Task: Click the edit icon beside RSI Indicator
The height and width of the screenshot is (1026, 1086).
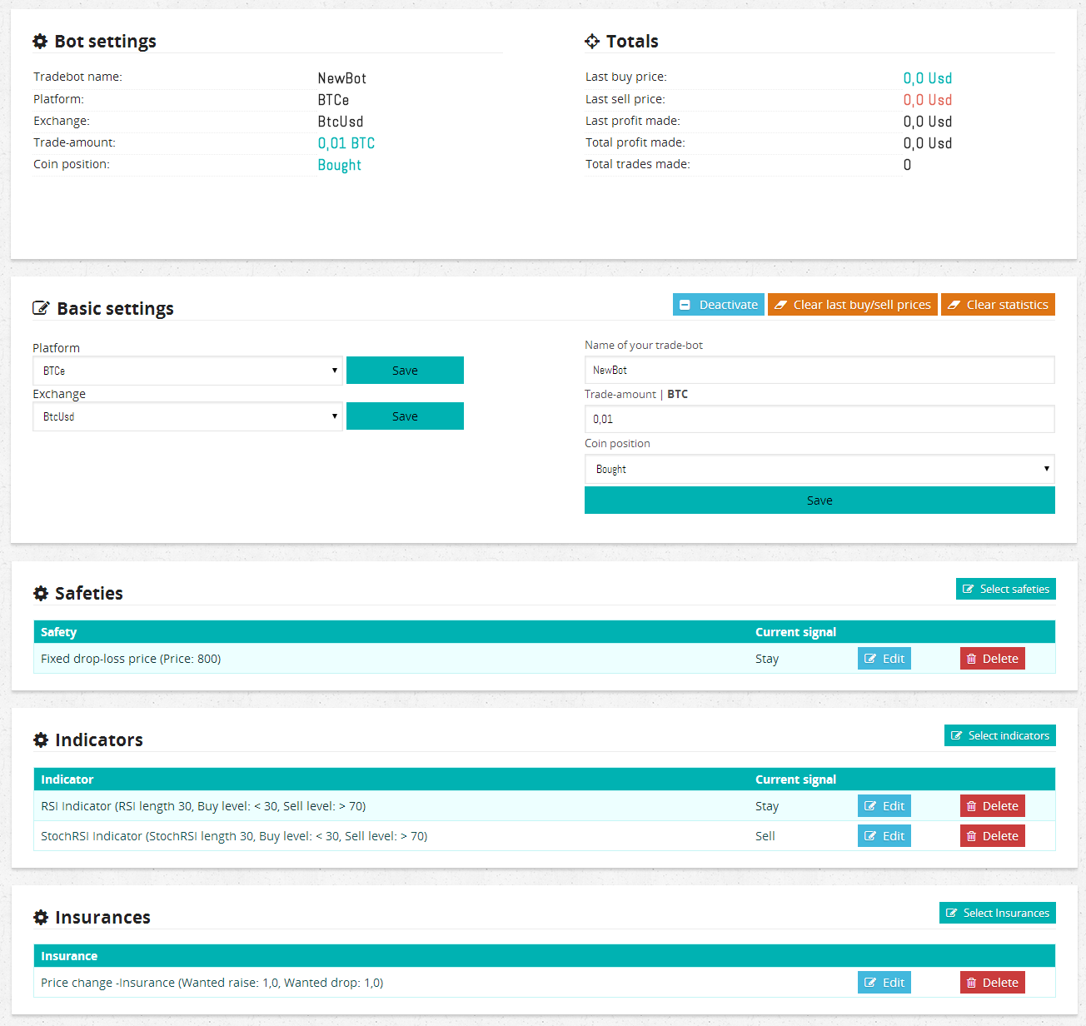Action: [871, 805]
